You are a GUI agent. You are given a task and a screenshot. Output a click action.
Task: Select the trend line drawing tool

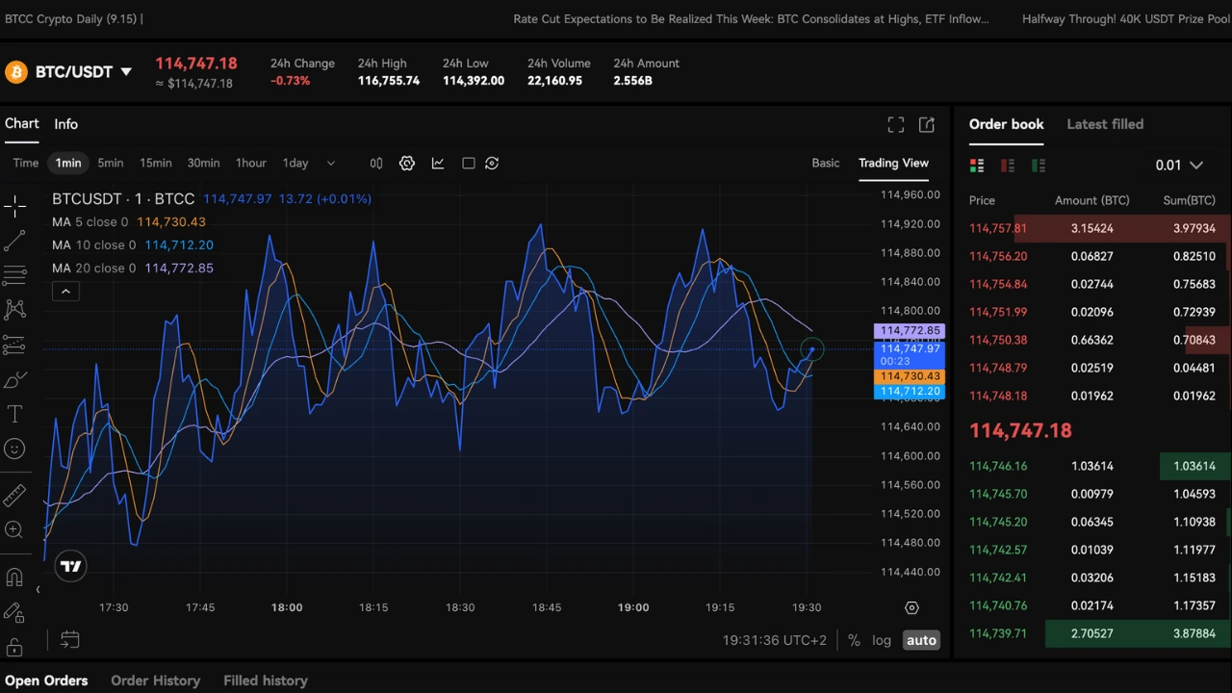coord(14,241)
